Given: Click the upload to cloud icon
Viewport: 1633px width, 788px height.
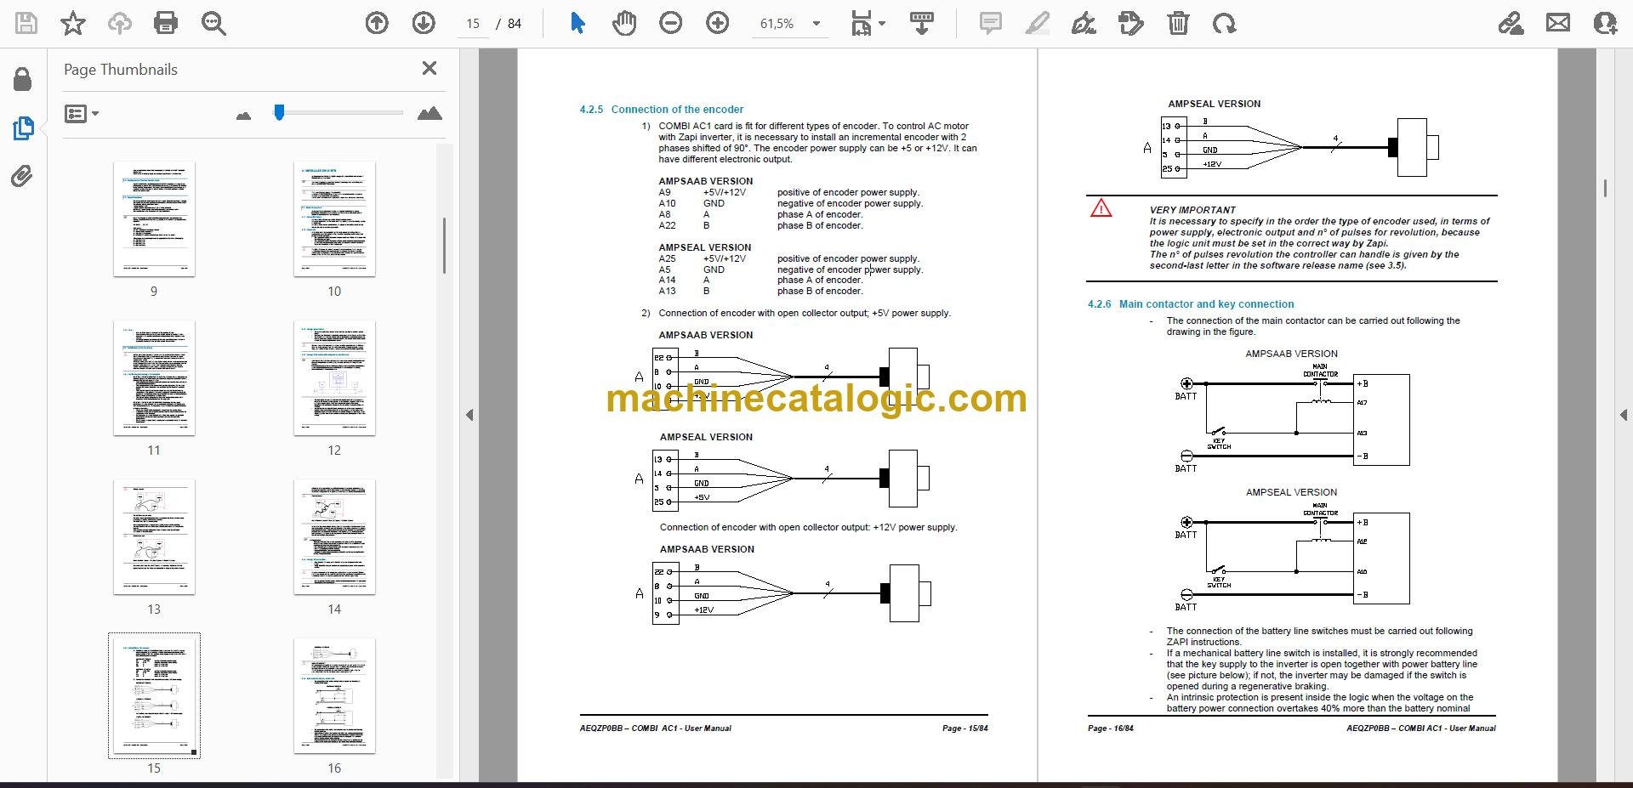Looking at the screenshot, I should (x=119, y=23).
